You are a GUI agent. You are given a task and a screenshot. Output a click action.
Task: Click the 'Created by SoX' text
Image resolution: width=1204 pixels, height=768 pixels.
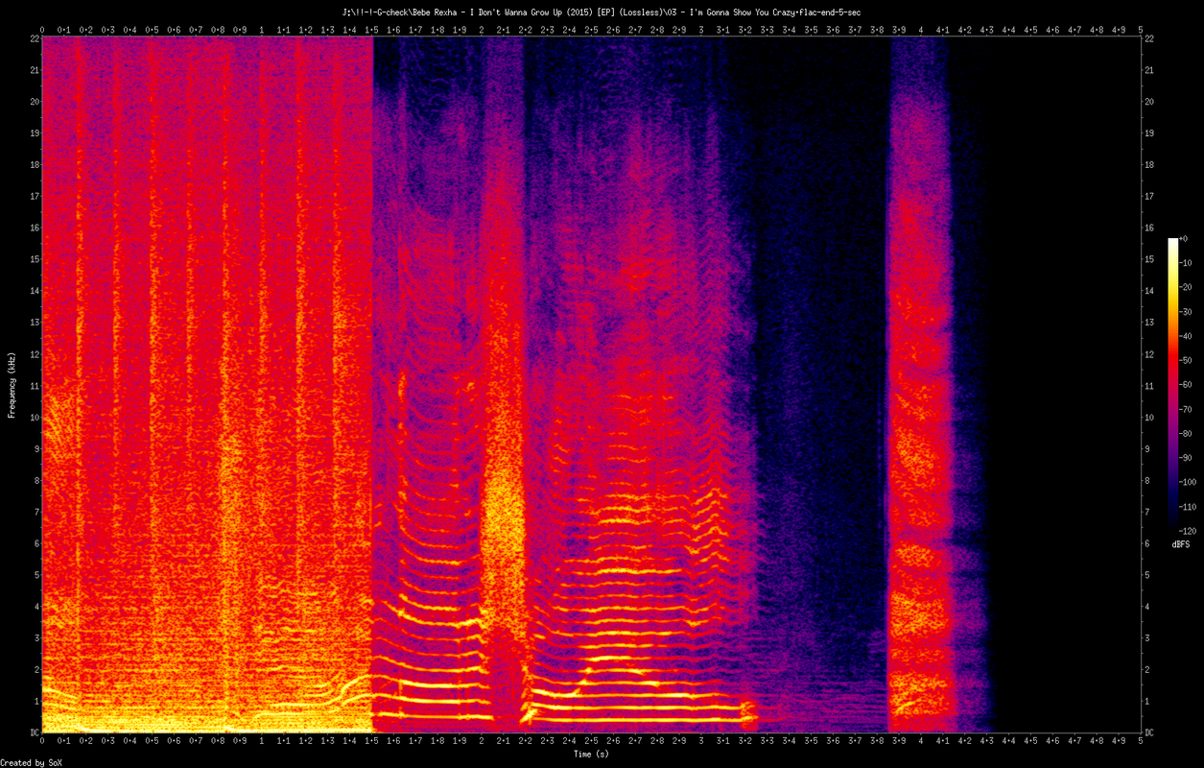(31, 762)
